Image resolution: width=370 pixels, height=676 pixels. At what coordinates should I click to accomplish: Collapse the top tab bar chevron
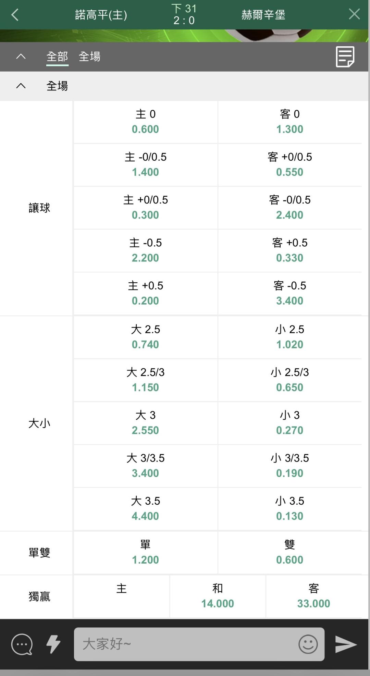[x=21, y=56]
